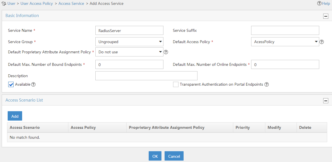Click the Add button
The image size is (332, 162).
[x=15, y=116]
